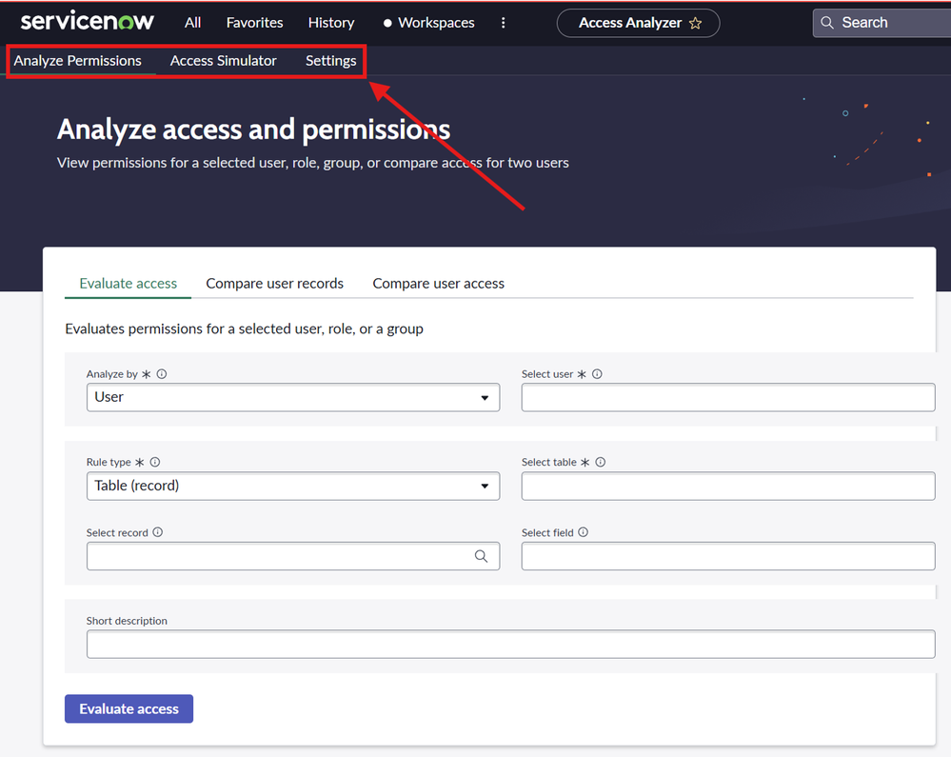Switch to the Compare user records tab
This screenshot has width=951, height=757.
(x=274, y=284)
